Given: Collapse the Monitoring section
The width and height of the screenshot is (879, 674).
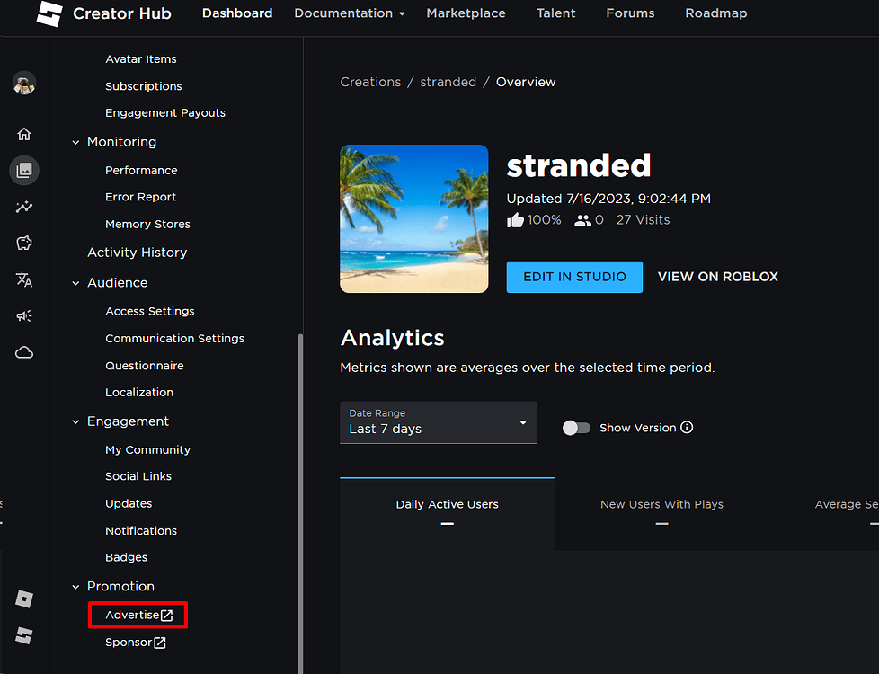Looking at the screenshot, I should (x=75, y=141).
